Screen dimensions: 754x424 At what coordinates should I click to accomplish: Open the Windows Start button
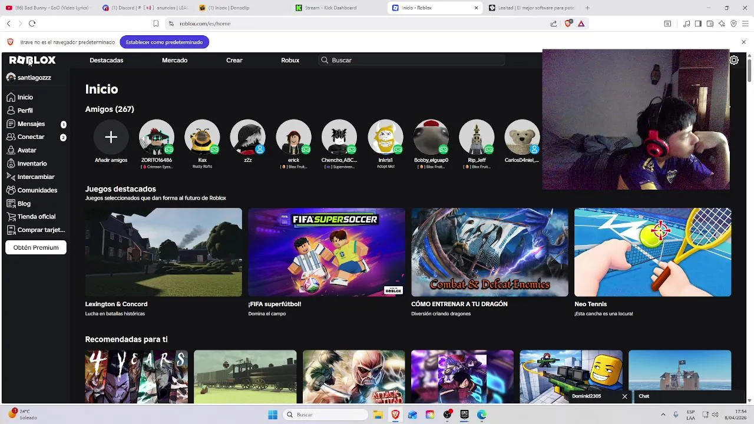[x=273, y=415]
